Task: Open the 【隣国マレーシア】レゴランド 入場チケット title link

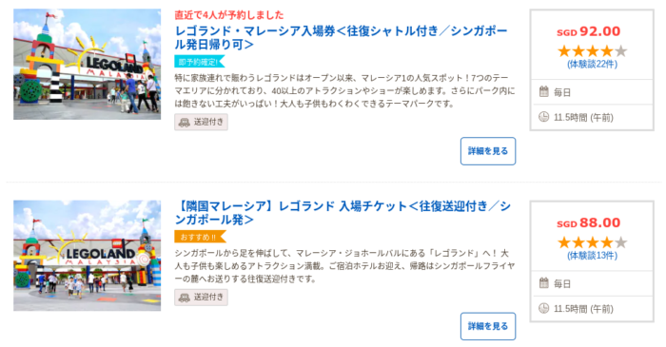Action: tap(343, 213)
